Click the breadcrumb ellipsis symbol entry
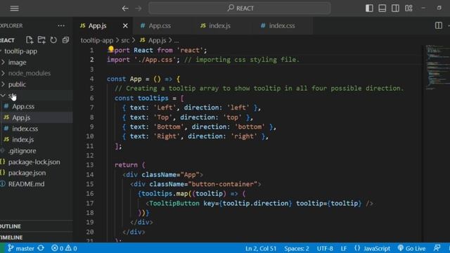The height and width of the screenshot is (253, 450). (x=176, y=41)
